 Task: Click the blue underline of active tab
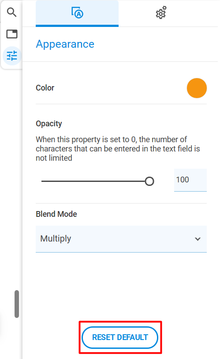click(77, 26)
